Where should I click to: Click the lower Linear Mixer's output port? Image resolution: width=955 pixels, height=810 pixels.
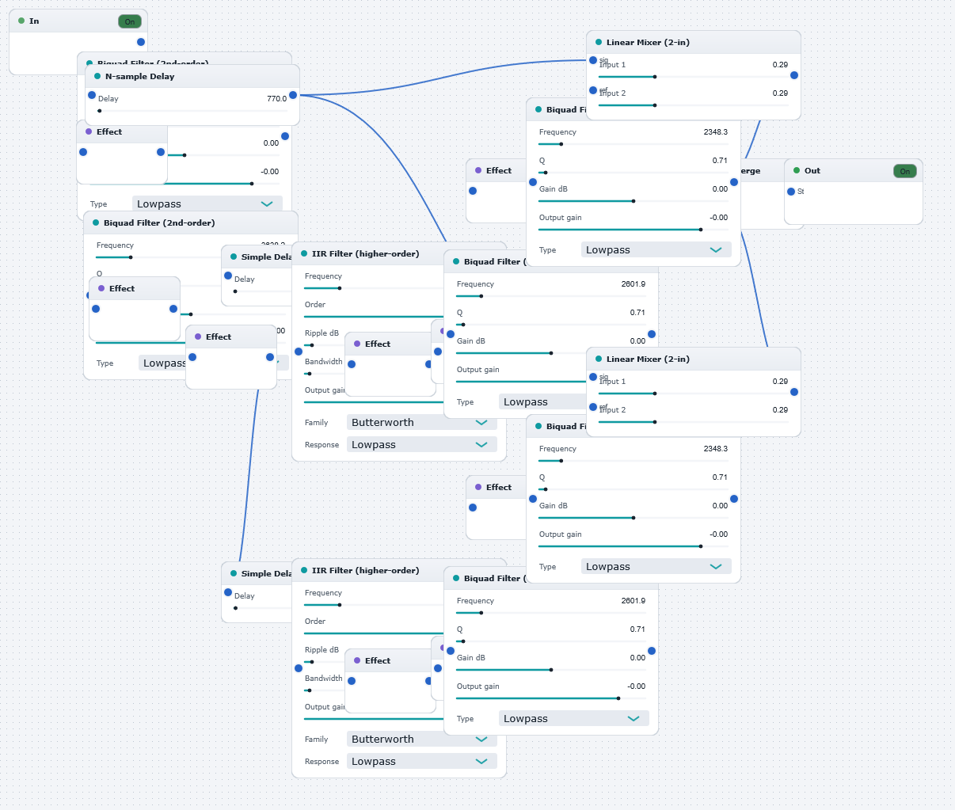click(x=794, y=392)
